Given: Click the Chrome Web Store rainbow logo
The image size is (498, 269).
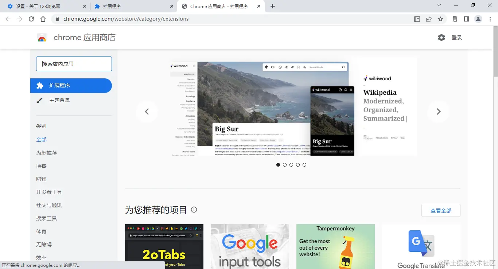Looking at the screenshot, I should tap(42, 38).
